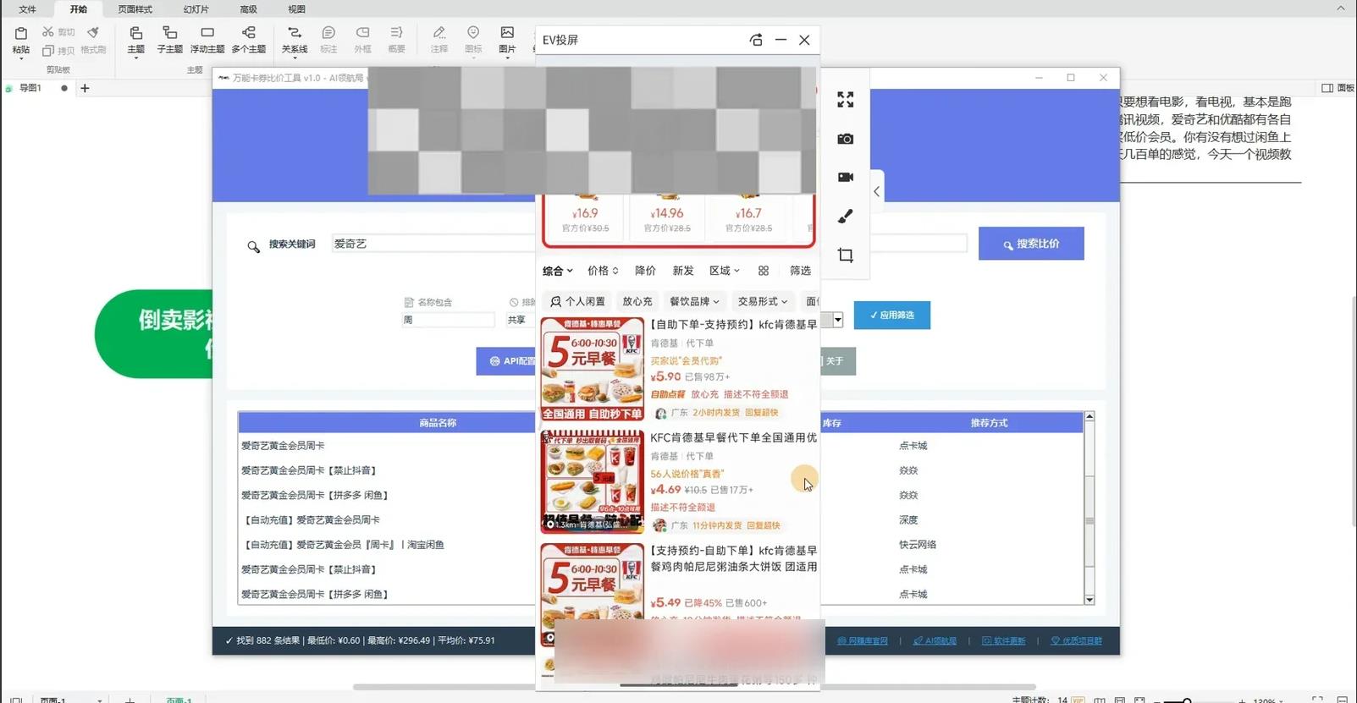Viewport: 1357px width, 703px height.
Task: Click the API配置 button
Action: 506,361
